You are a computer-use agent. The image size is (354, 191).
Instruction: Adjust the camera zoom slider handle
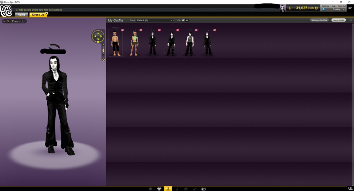(103, 51)
